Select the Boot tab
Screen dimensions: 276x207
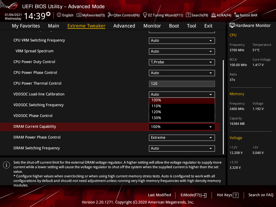pos(174,26)
